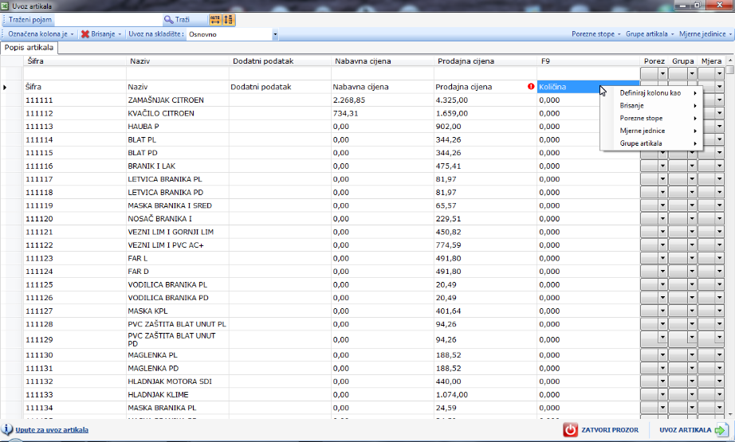Image resolution: width=735 pixels, height=442 pixels.
Task: Click the price cell 1.074,00
Action: tap(485, 395)
